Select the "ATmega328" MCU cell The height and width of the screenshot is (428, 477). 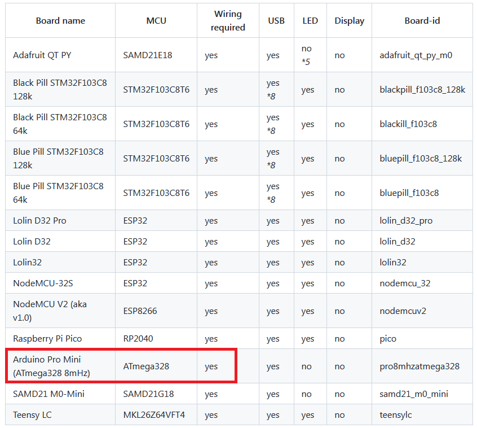146,366
